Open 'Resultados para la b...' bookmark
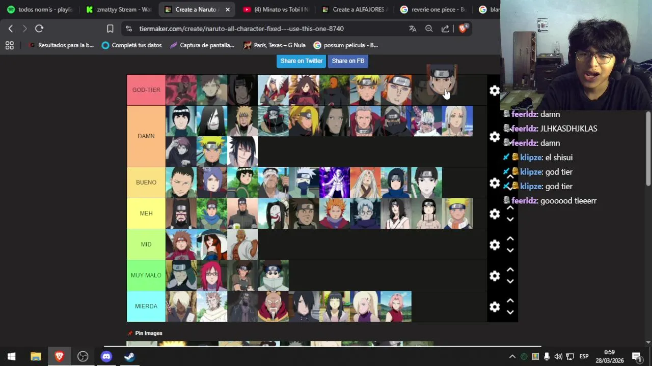The width and height of the screenshot is (652, 366). coord(61,45)
